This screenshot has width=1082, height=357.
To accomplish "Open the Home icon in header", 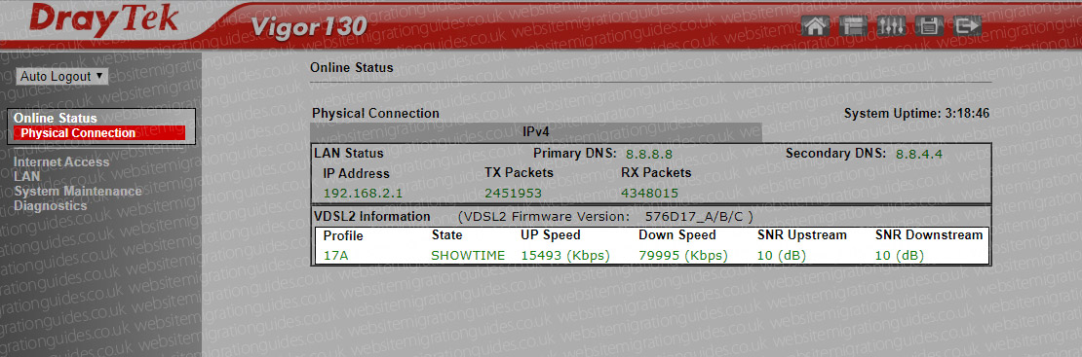I will (816, 25).
